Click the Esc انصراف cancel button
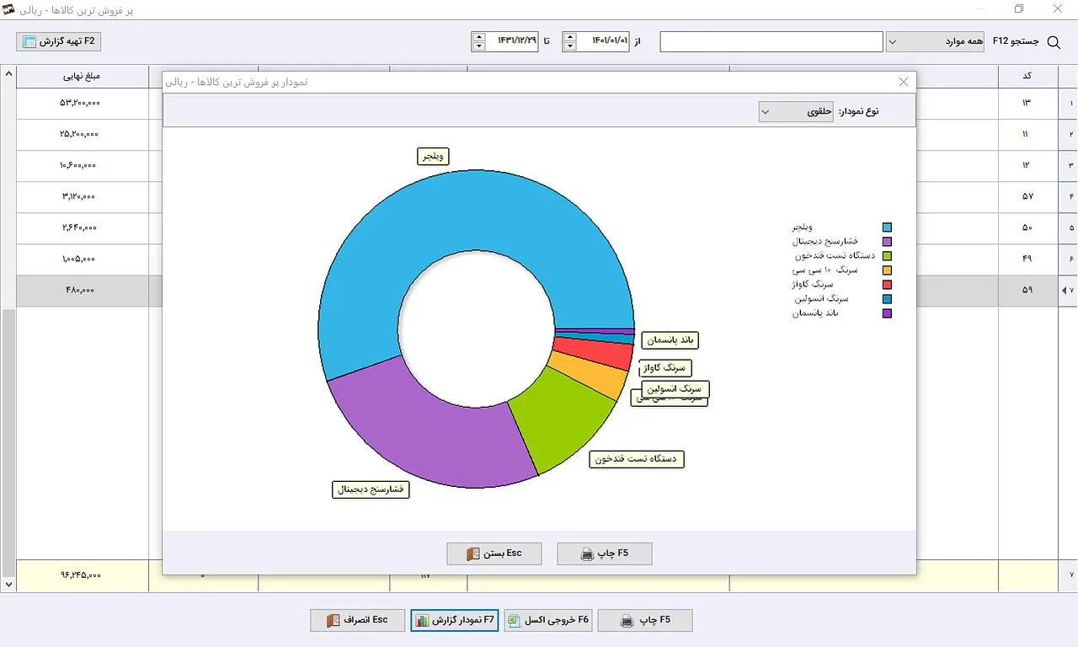 click(359, 620)
